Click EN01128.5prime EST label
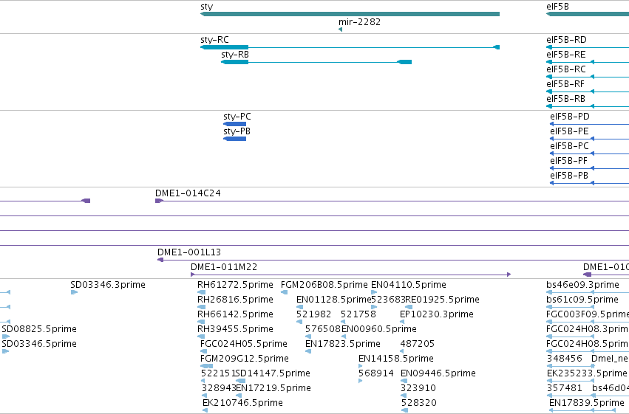 (x=334, y=300)
